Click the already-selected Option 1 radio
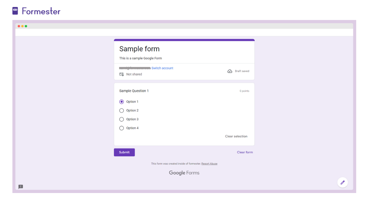This screenshot has width=382, height=200. click(121, 101)
